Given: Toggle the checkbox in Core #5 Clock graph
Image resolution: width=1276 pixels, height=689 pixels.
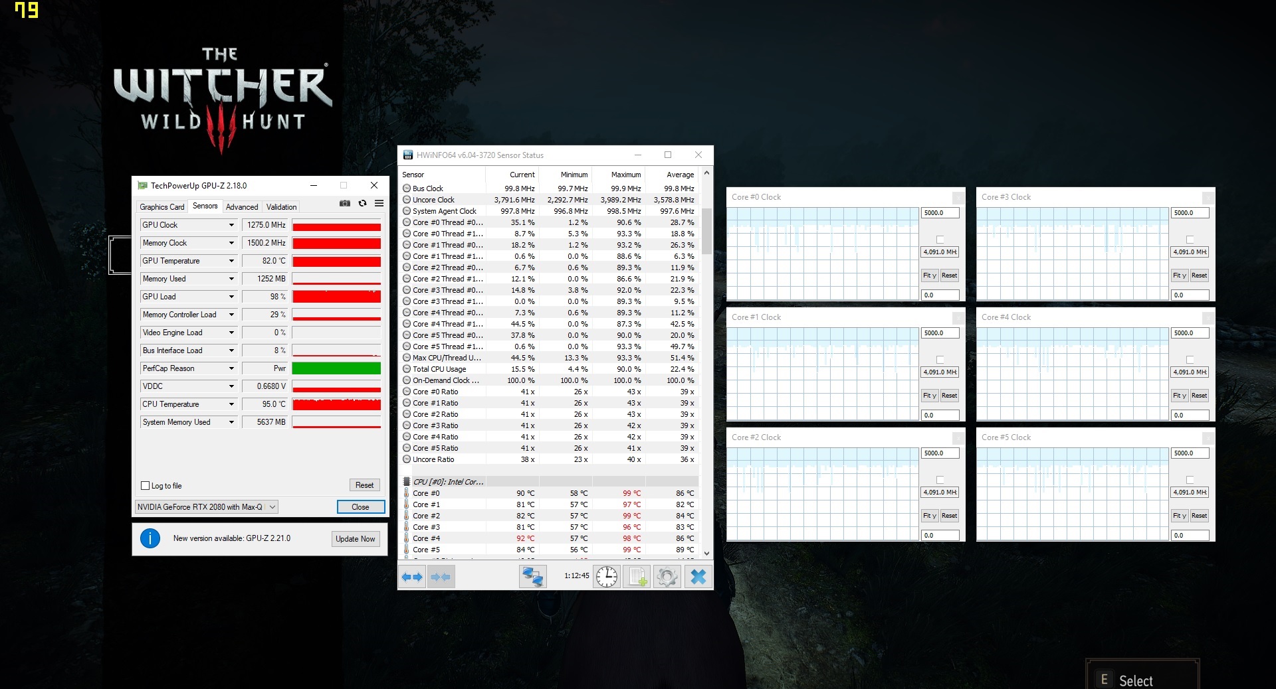Looking at the screenshot, I should (1190, 479).
